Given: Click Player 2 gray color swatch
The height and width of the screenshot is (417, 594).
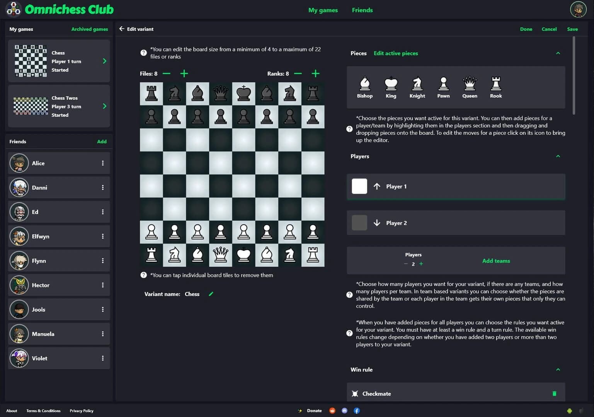Looking at the screenshot, I should (359, 223).
